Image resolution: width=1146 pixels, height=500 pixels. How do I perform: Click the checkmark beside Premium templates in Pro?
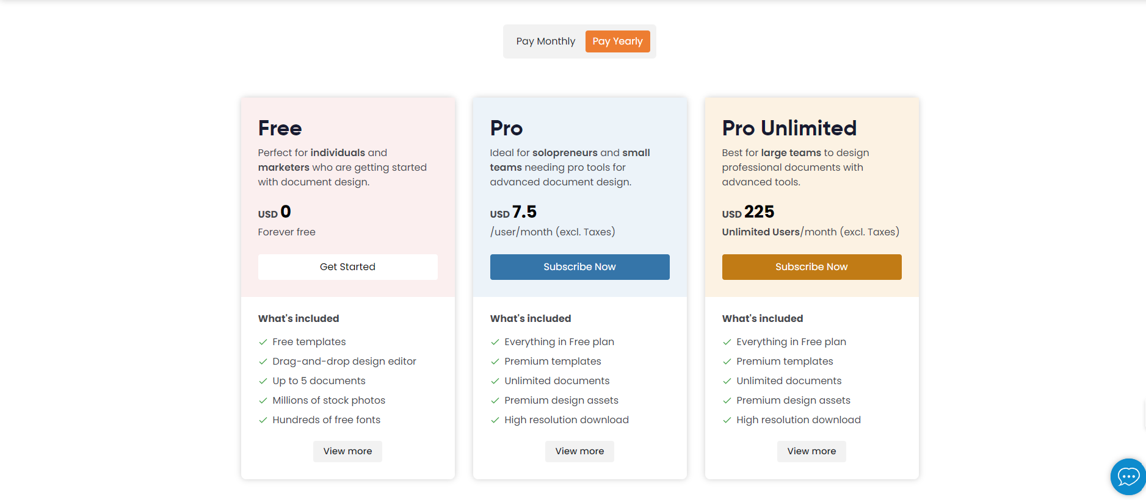click(x=495, y=362)
